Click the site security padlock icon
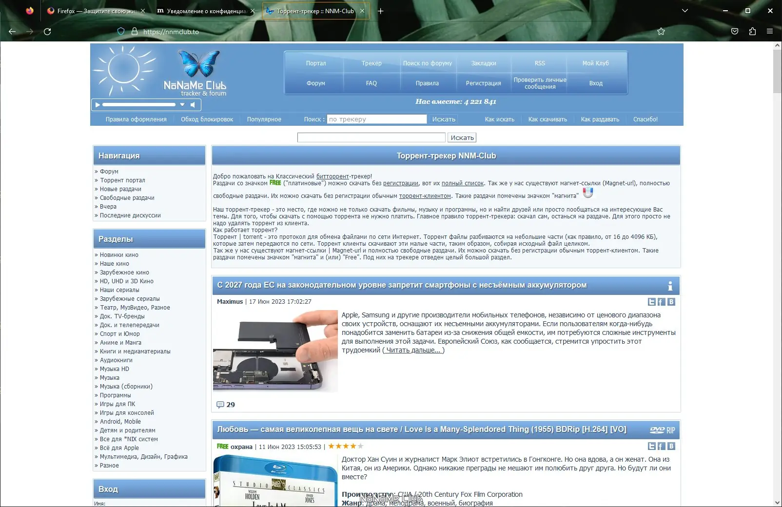The image size is (782, 507). [135, 32]
